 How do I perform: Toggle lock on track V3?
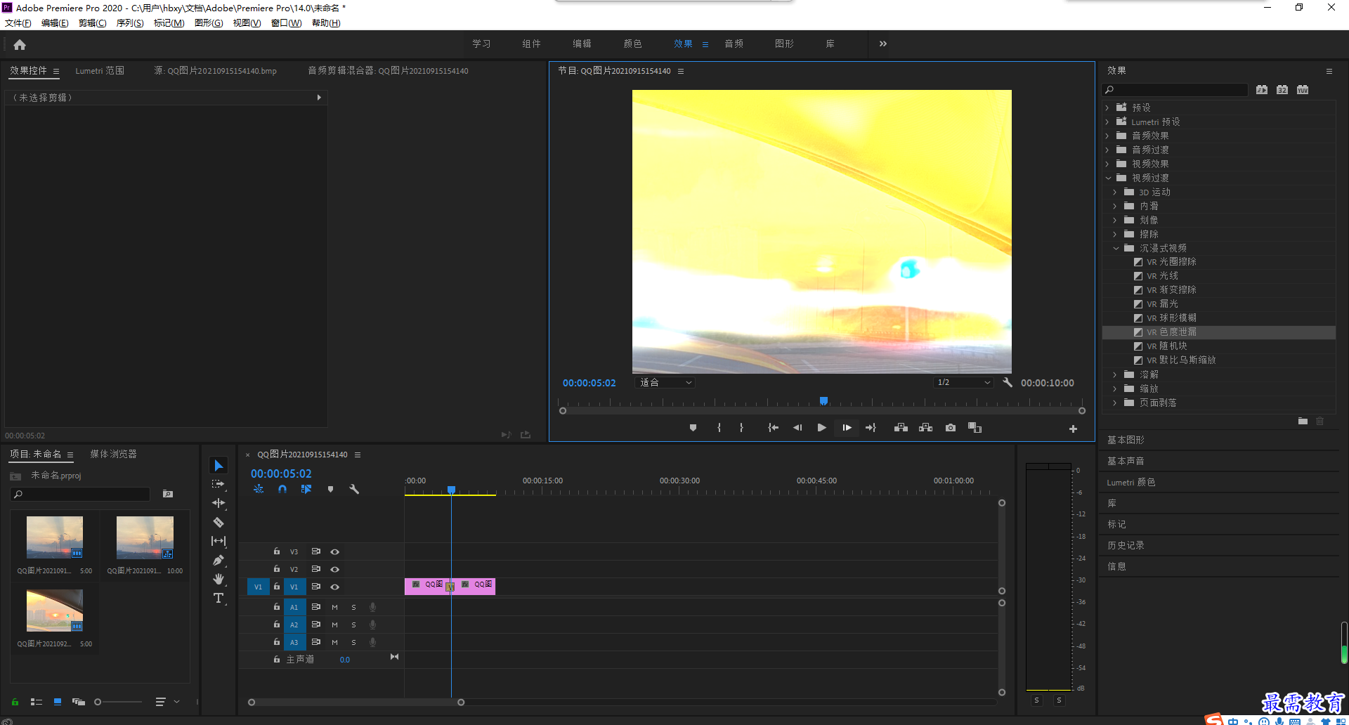(x=276, y=551)
